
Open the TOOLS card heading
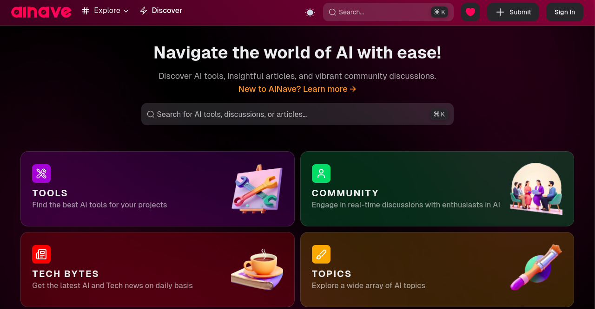[x=50, y=193]
